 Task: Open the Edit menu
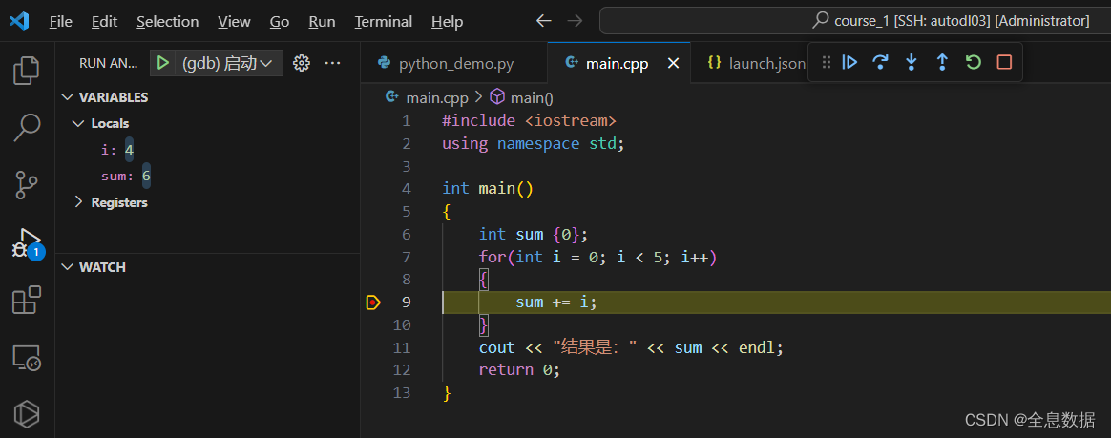coord(104,22)
